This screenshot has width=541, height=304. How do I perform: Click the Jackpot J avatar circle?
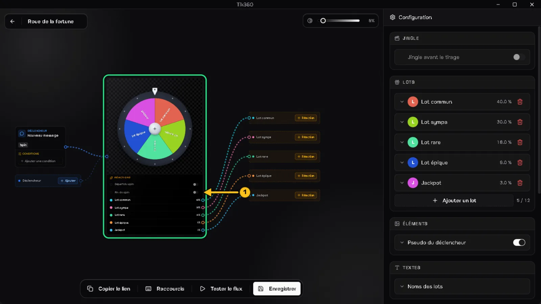[413, 183]
